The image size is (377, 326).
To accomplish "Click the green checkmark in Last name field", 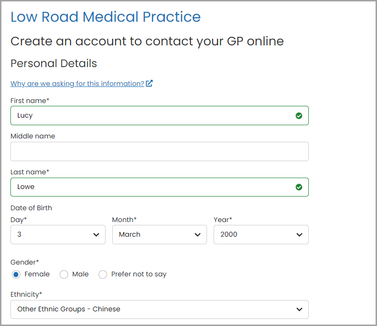I will (299, 187).
